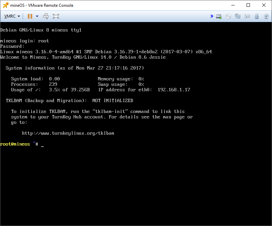Expand the devices toolbar chevron

212,16
